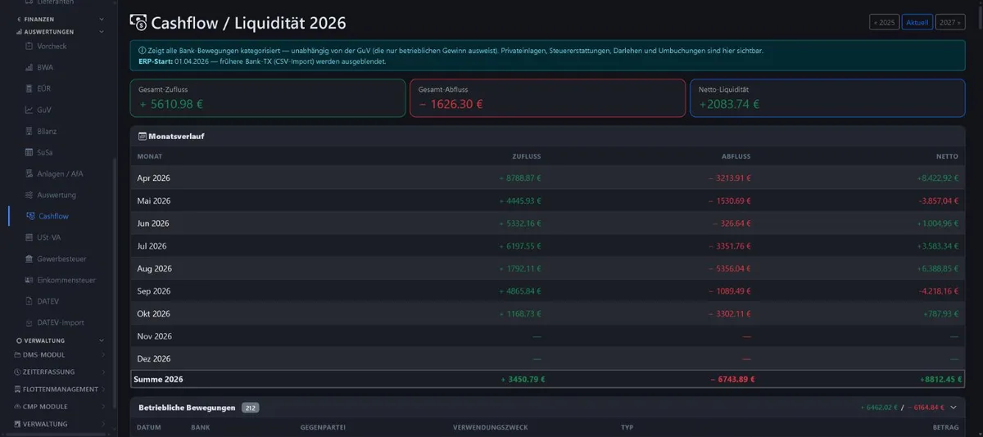Click the GuV chart icon
The width and height of the screenshot is (983, 437).
[x=29, y=110]
